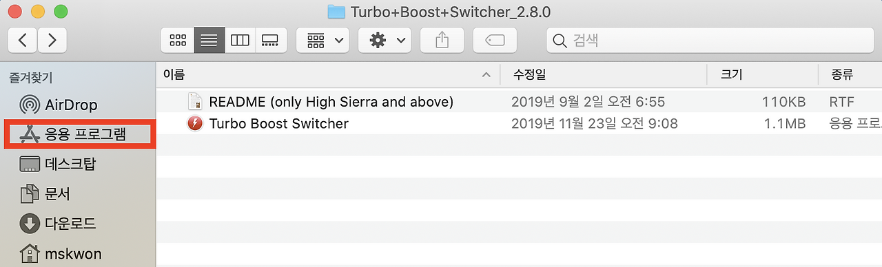Select the README (only High Sierra and above) file
The image size is (882, 267).
coord(331,102)
